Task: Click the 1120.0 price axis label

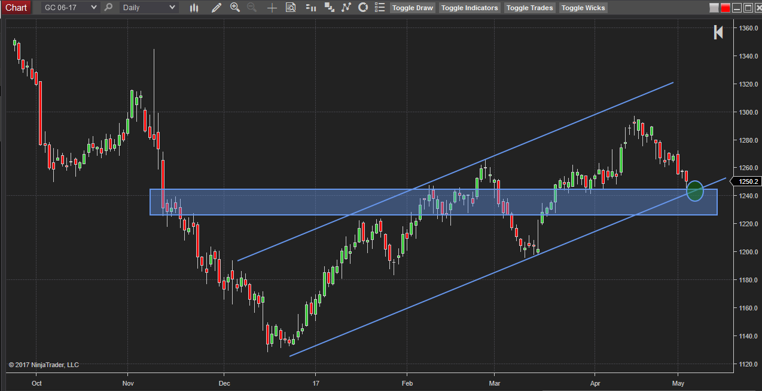Action: click(x=749, y=364)
